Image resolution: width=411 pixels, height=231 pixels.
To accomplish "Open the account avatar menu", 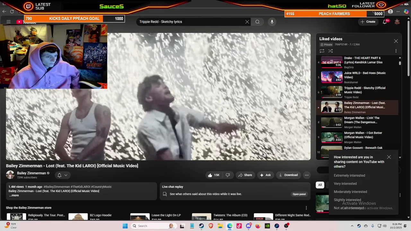I will pyautogui.click(x=397, y=22).
